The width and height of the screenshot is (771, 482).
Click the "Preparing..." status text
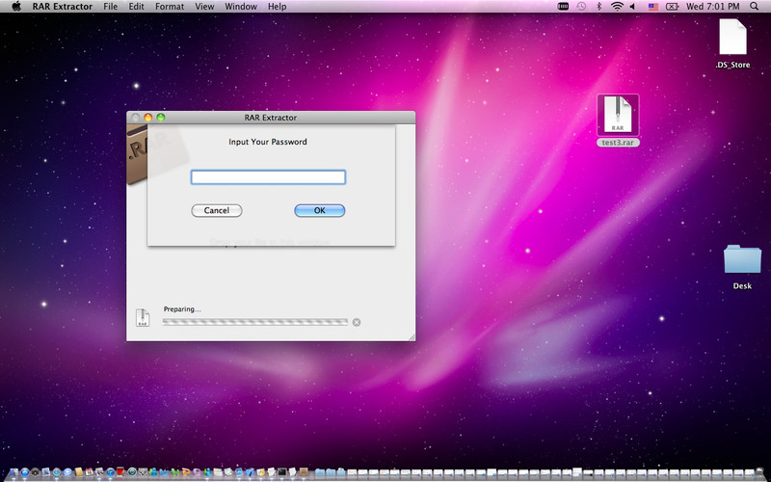pyautogui.click(x=182, y=308)
